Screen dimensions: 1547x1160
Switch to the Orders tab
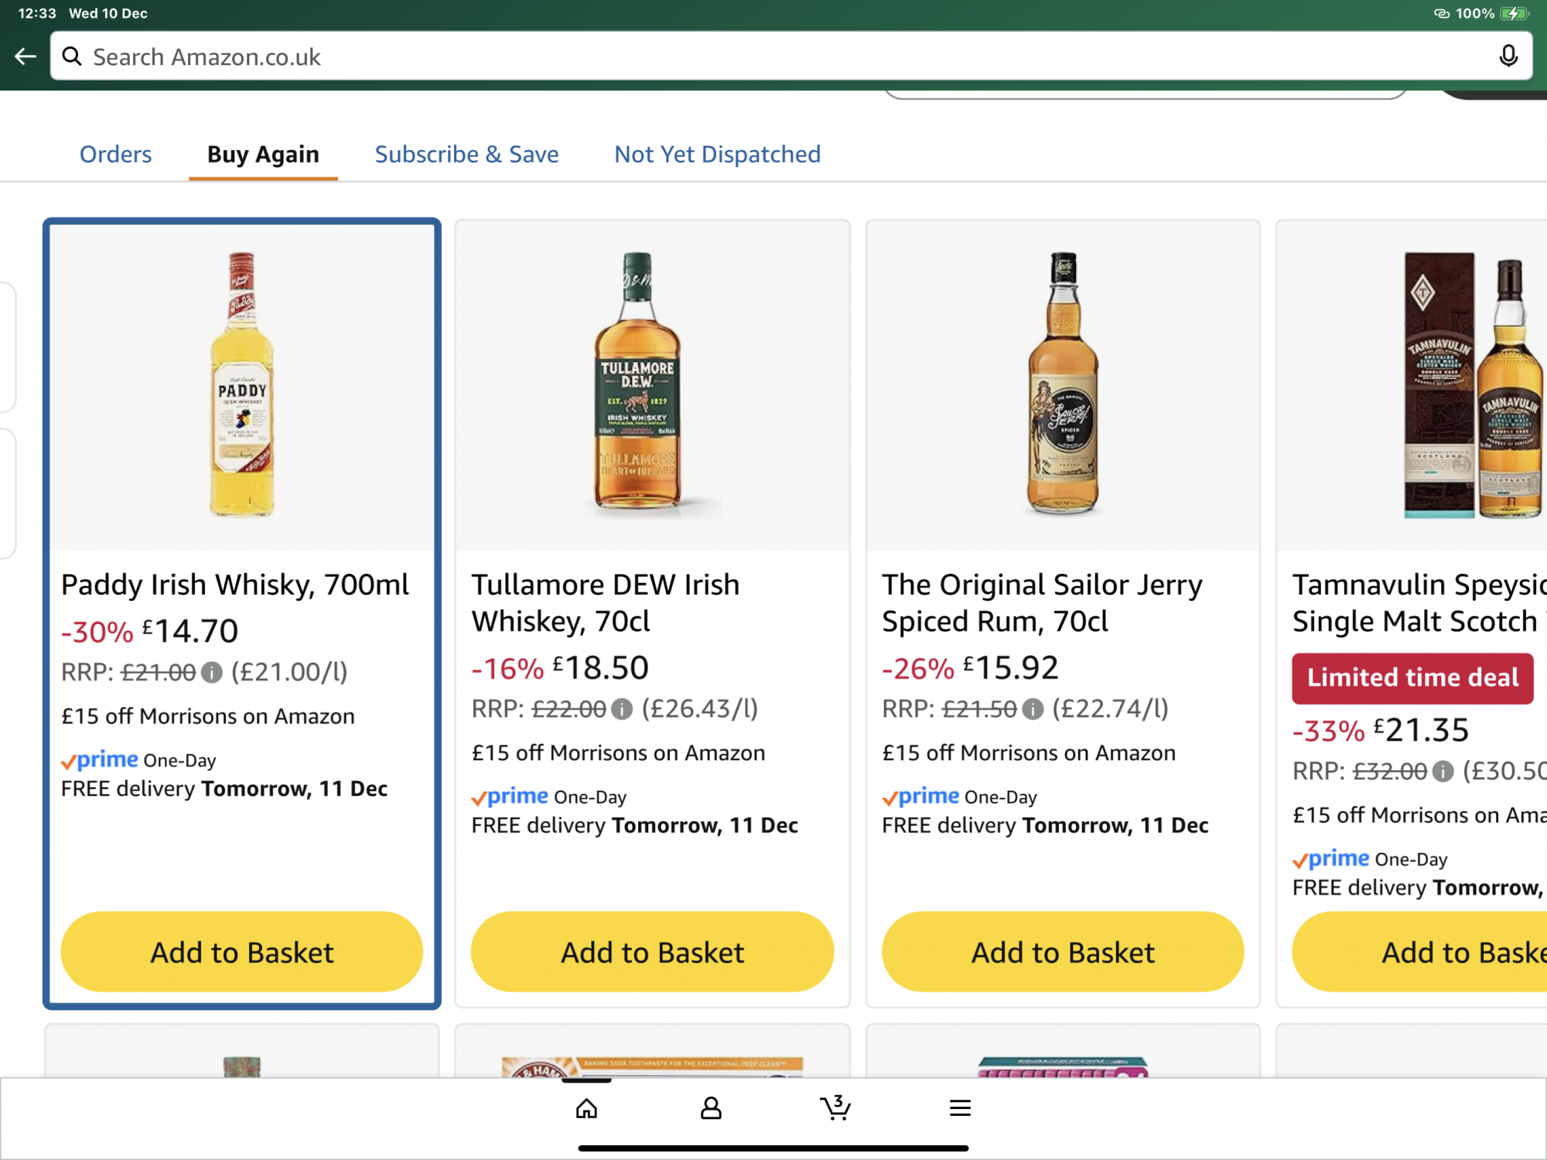[x=115, y=155]
